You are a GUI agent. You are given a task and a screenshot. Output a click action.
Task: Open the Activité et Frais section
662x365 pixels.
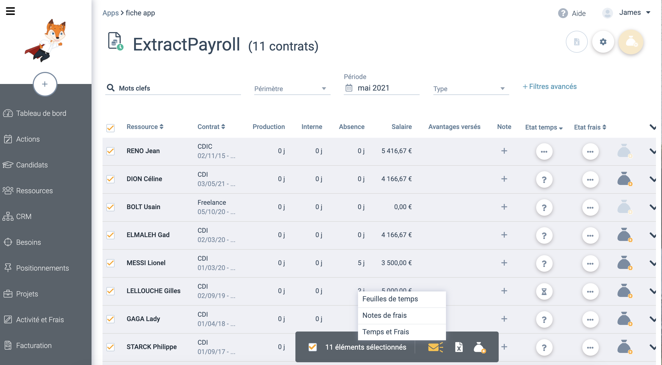(x=34, y=320)
